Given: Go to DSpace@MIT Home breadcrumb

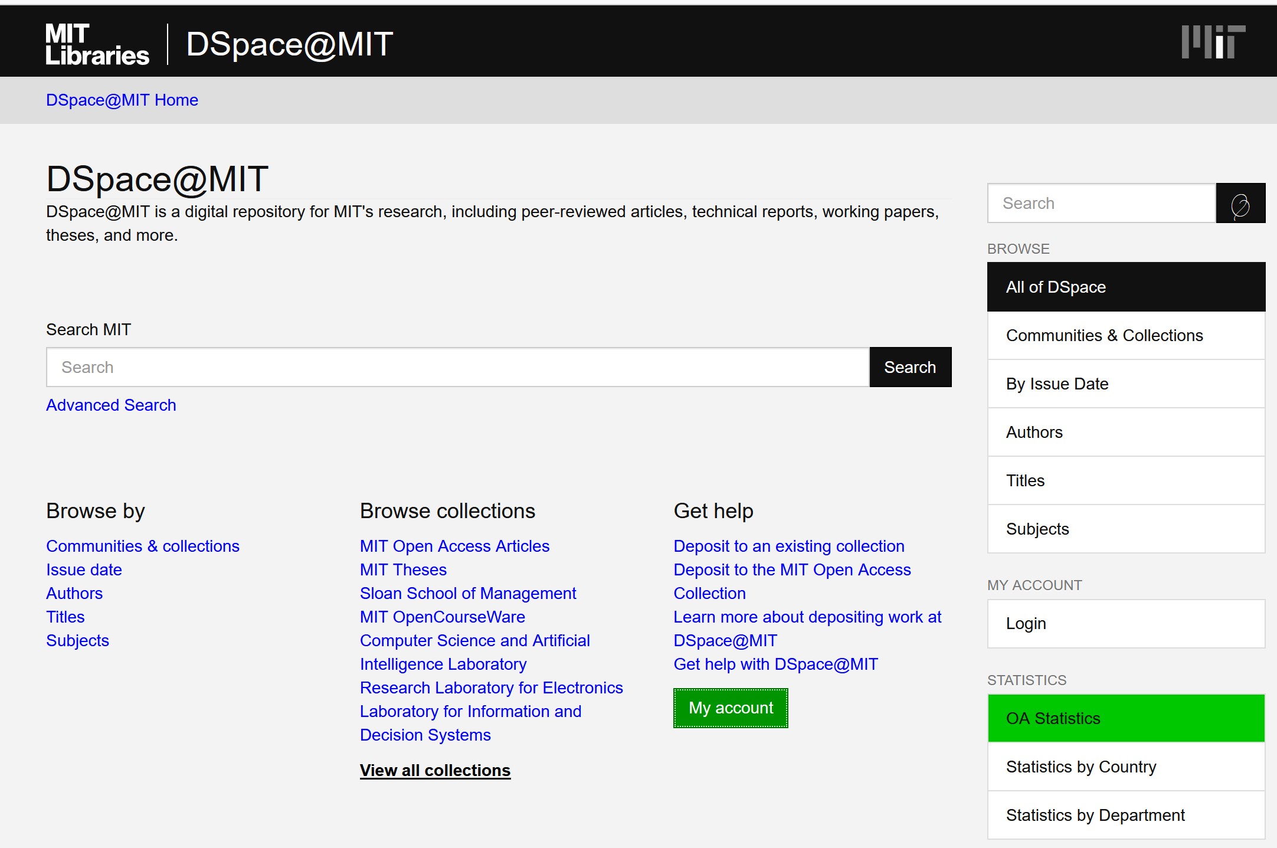Looking at the screenshot, I should click(122, 100).
